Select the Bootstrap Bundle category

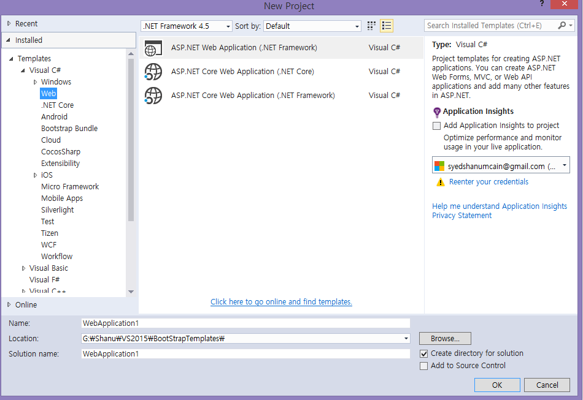[69, 129]
